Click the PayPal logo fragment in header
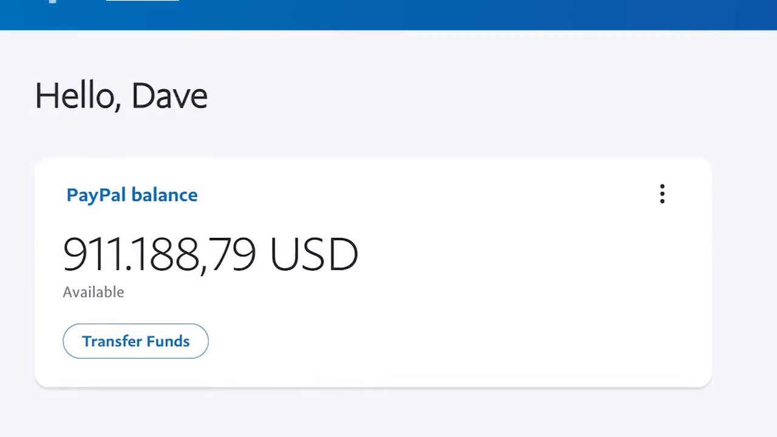This screenshot has width=777, height=437. coord(52,2)
